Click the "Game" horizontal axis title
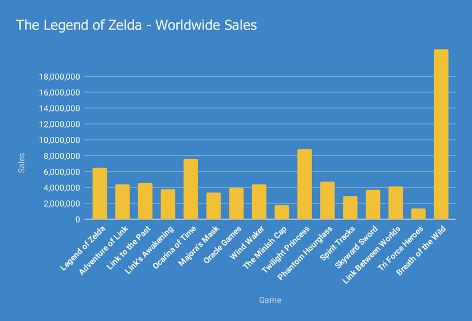The height and width of the screenshot is (321, 472). click(x=270, y=300)
